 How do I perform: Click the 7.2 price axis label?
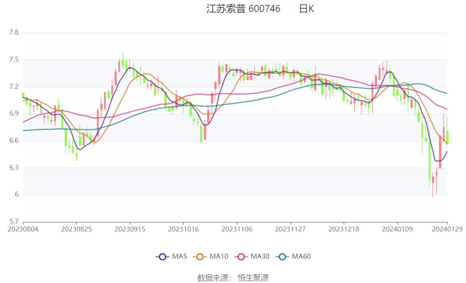pos(14,86)
